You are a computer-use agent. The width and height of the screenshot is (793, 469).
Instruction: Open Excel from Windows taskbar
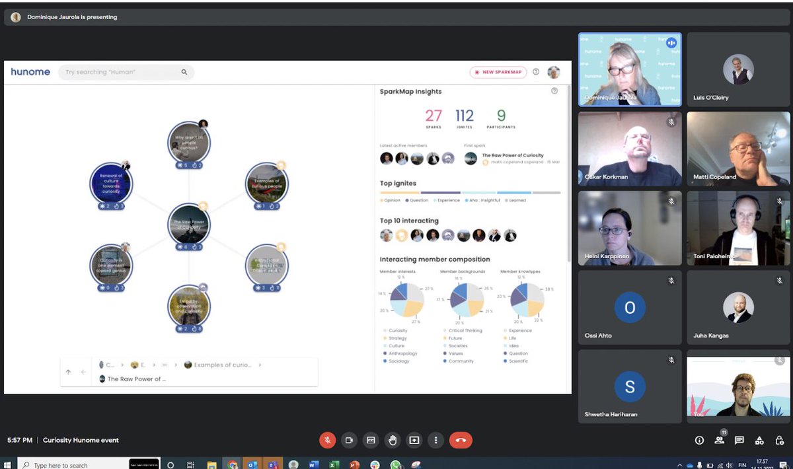click(x=334, y=464)
